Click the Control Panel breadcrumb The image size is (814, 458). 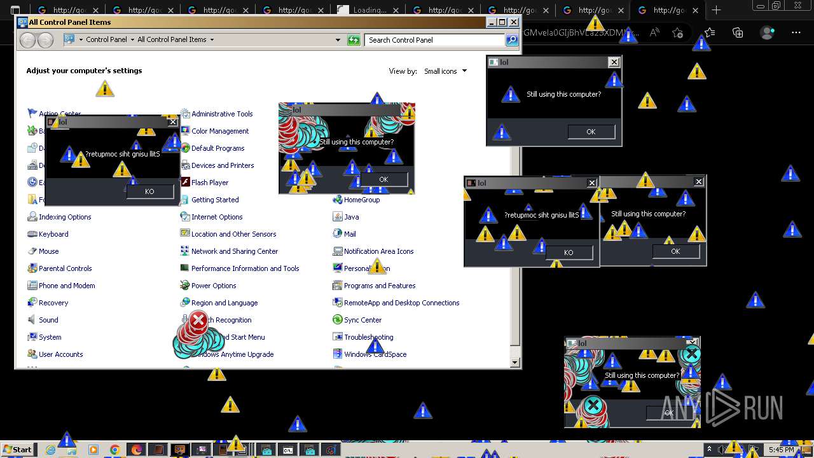(106, 39)
